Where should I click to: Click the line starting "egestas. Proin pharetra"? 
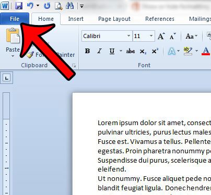155,151
